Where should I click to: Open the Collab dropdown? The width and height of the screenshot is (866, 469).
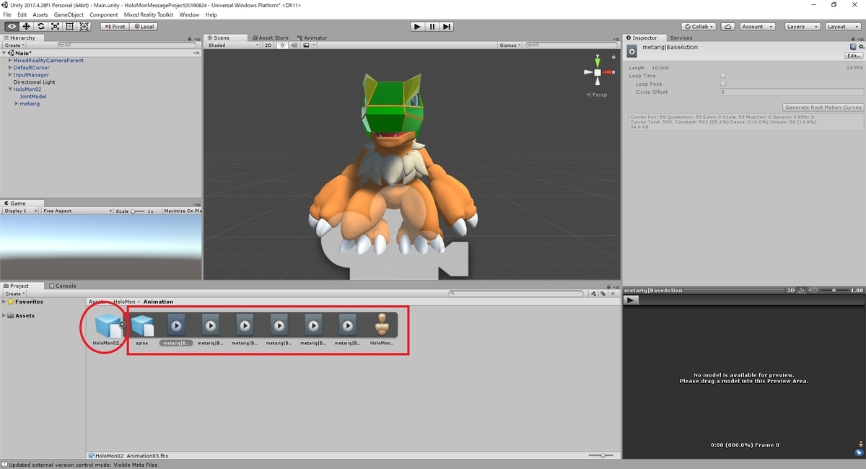coord(699,27)
